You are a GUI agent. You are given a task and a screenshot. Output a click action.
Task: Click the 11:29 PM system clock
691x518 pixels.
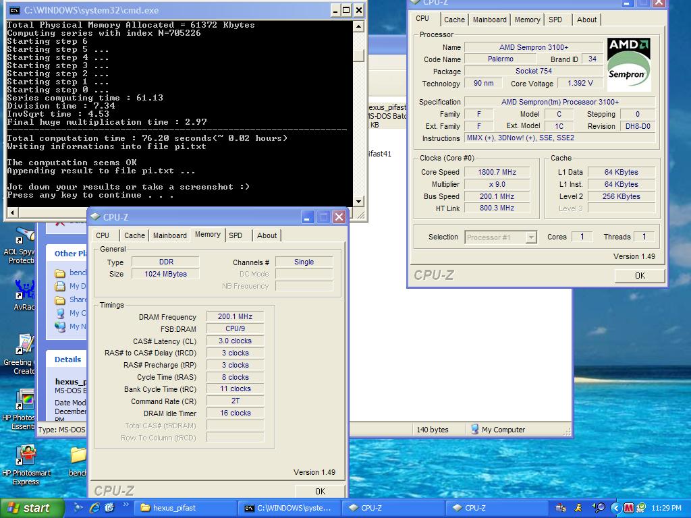[x=666, y=508]
